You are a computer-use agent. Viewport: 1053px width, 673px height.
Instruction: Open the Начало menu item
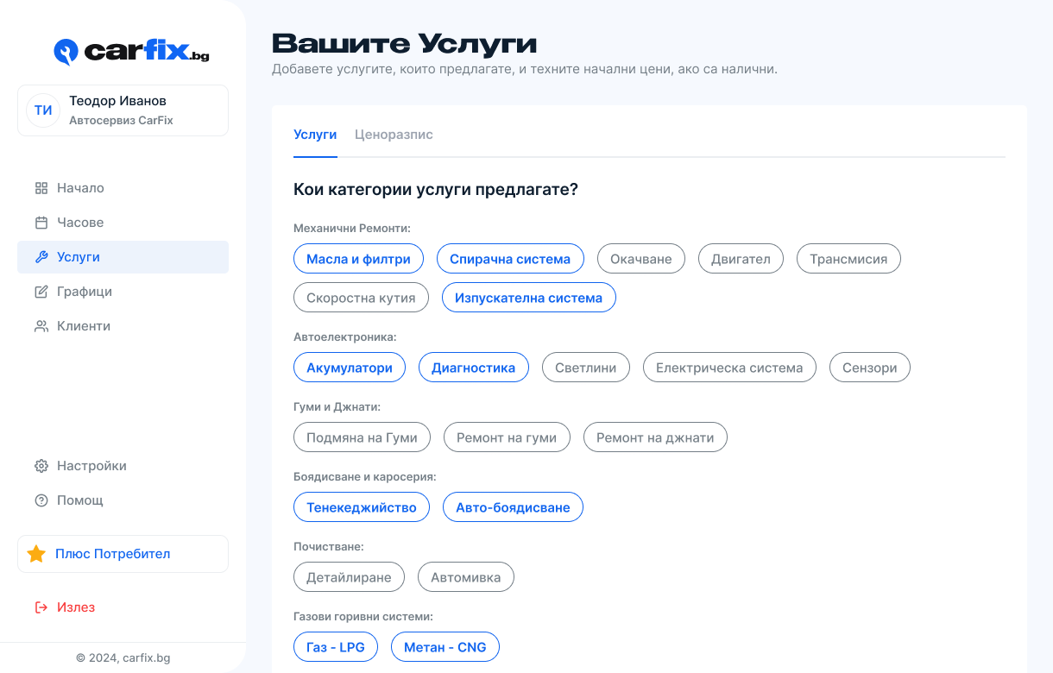123,188
